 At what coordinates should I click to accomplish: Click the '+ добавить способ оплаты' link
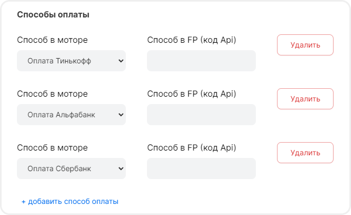70,201
